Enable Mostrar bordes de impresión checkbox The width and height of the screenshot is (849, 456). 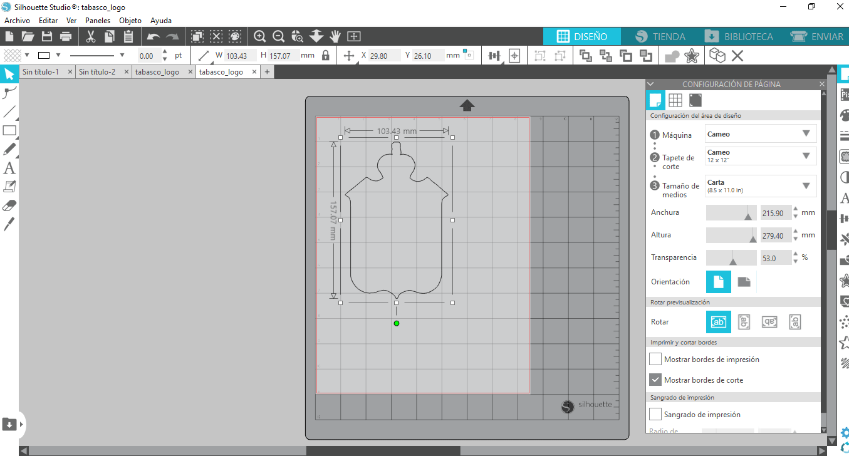click(x=655, y=360)
